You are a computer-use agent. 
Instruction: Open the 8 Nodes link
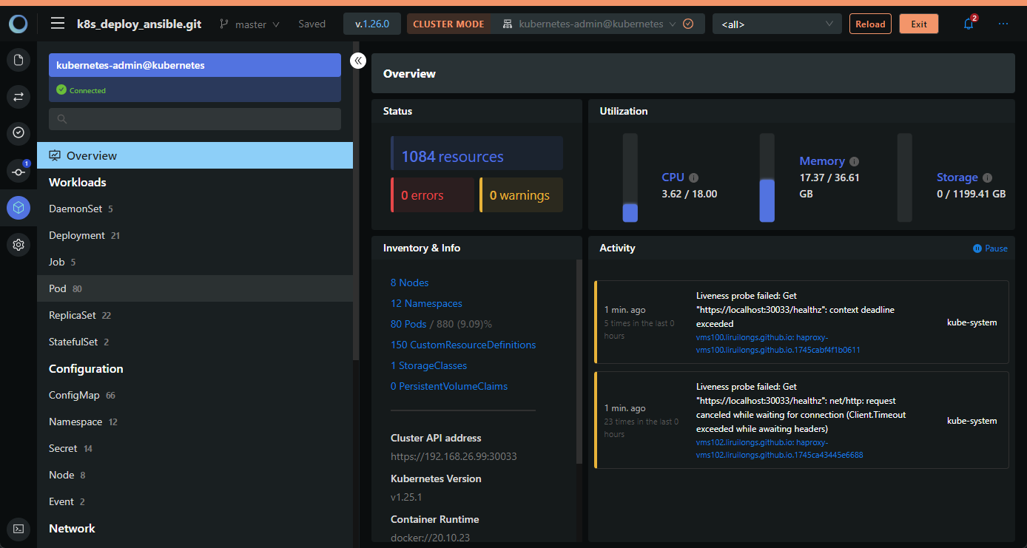(x=409, y=283)
